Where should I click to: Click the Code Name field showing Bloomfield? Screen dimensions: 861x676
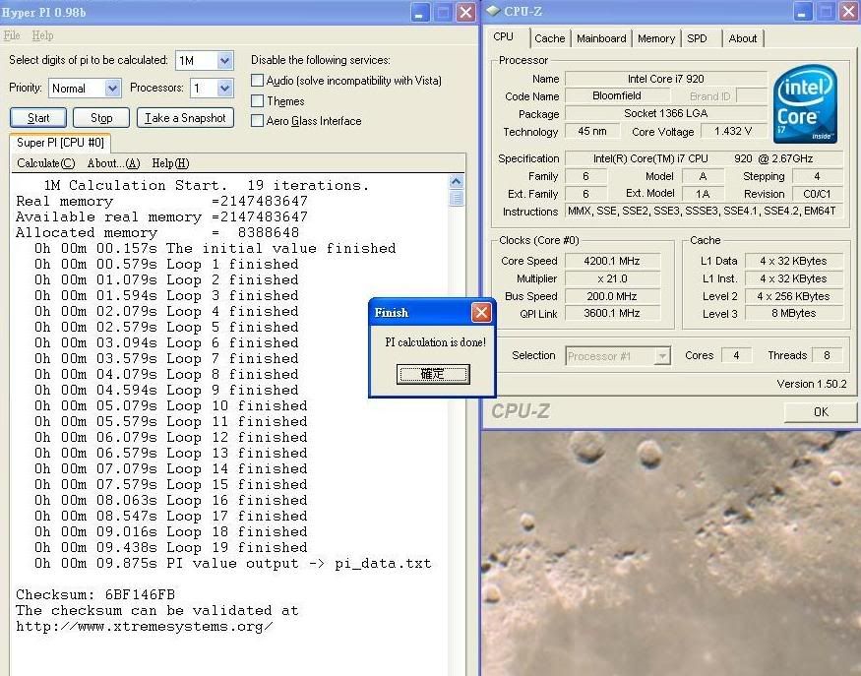617,95
